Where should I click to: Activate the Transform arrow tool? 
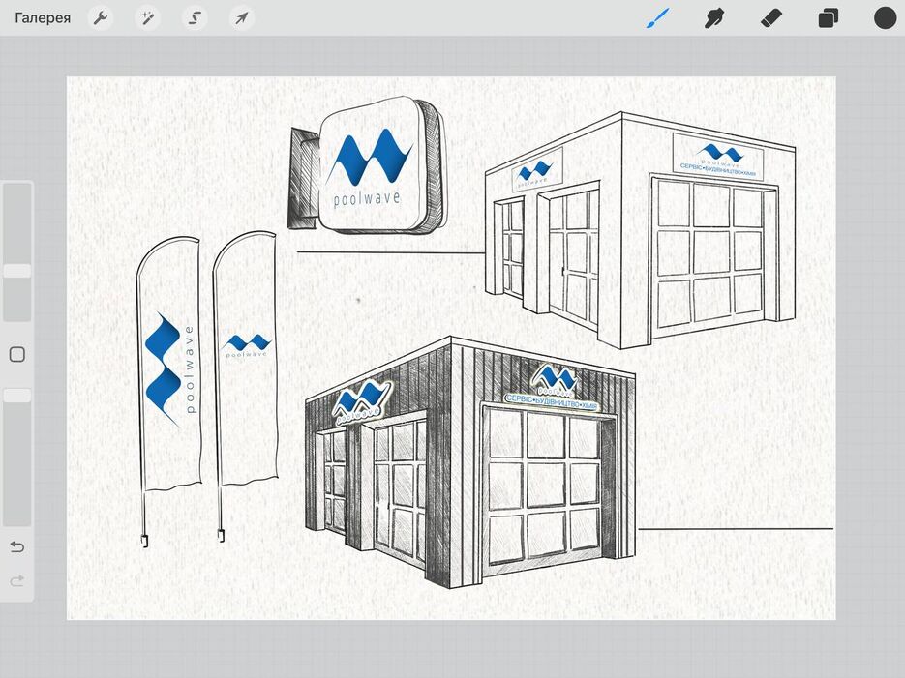241,17
